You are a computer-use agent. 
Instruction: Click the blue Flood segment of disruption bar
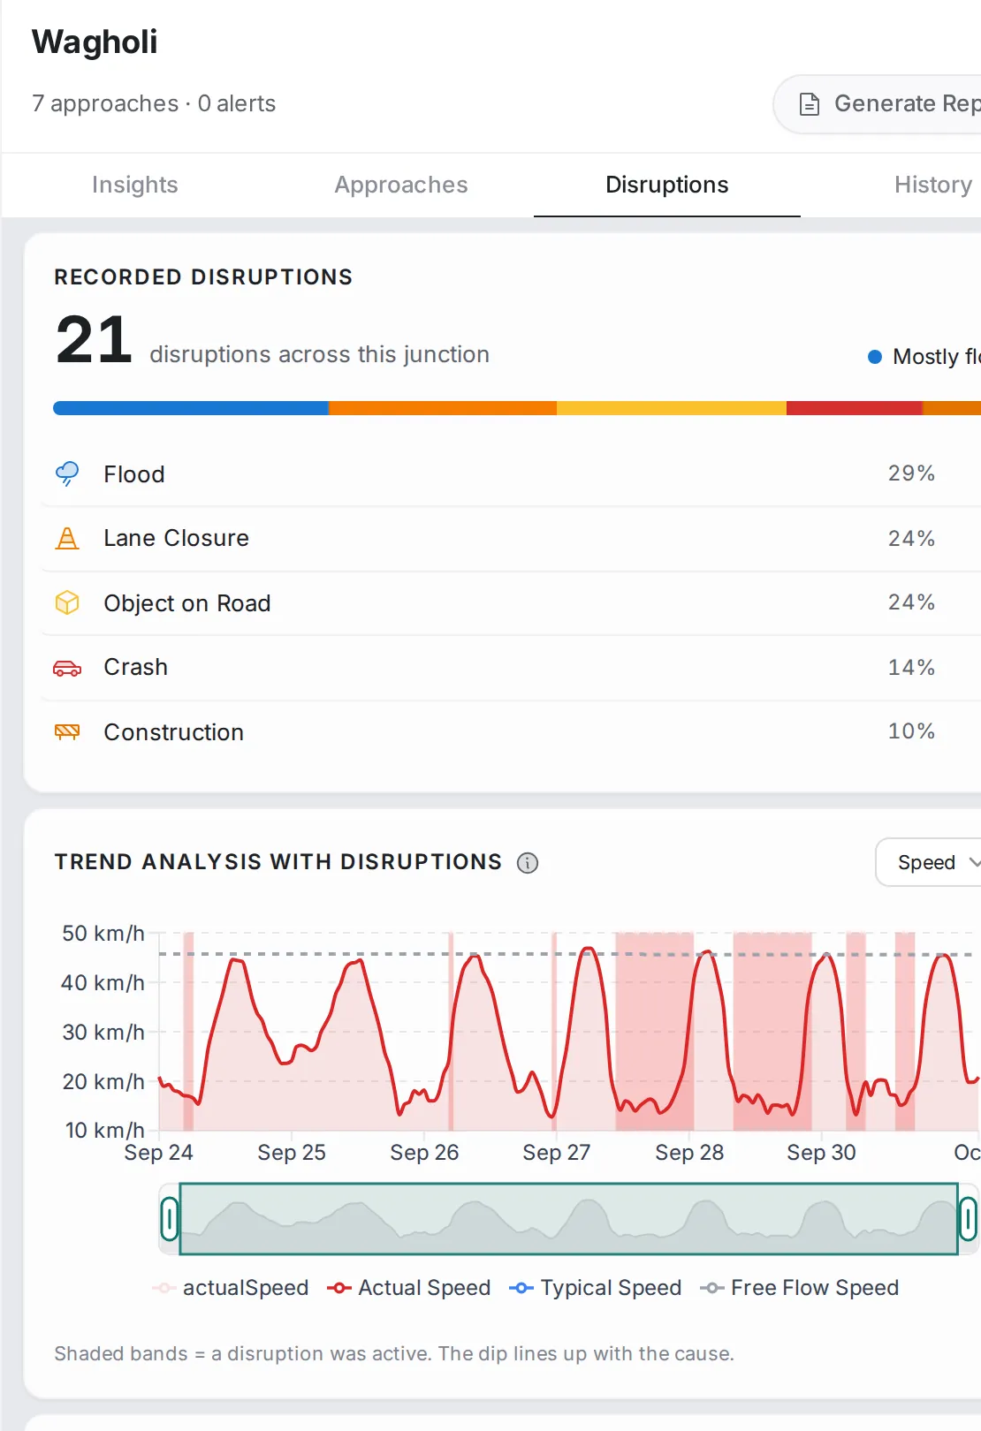tap(191, 408)
